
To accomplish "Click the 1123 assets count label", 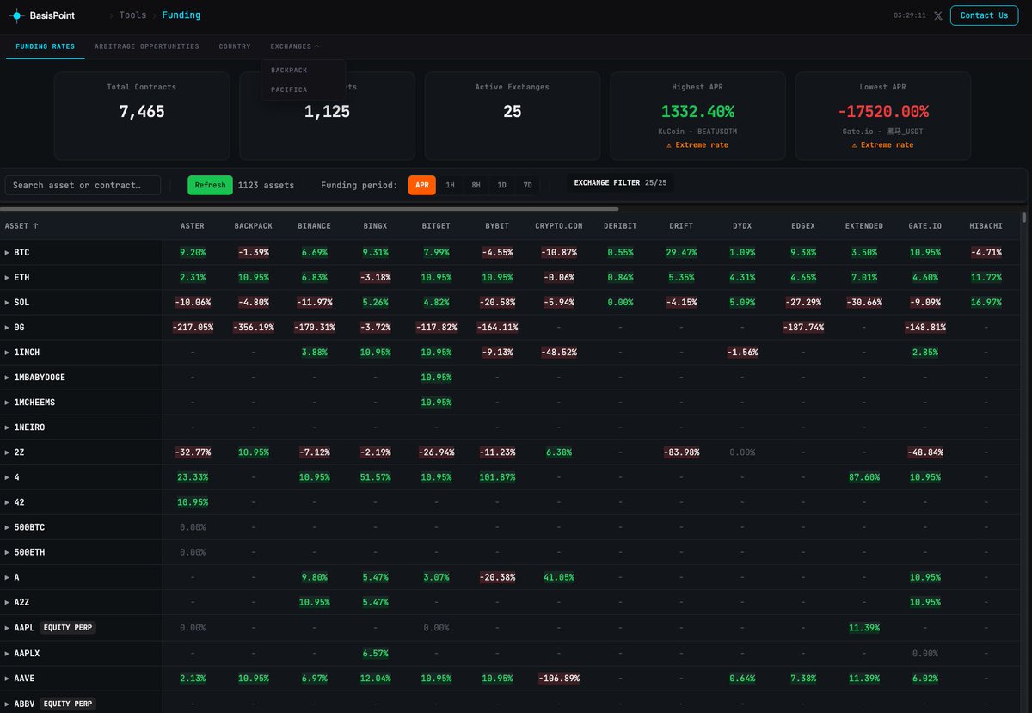I will coord(266,185).
